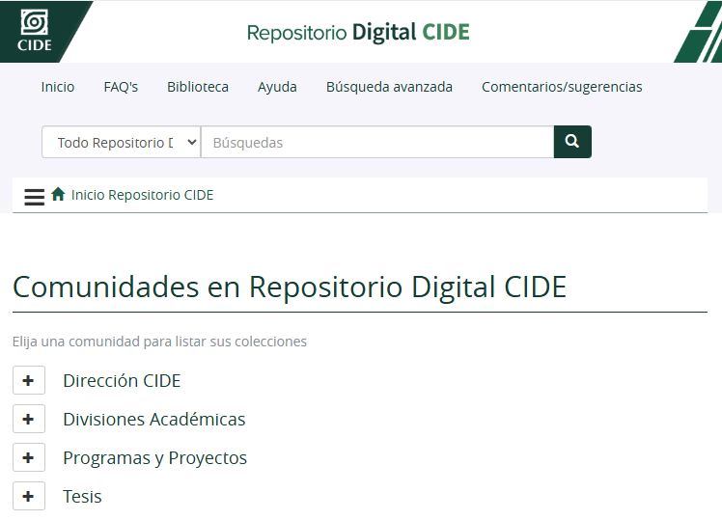Expand the Divisiones Académicas community
The height and width of the screenshot is (520, 722).
tap(29, 419)
